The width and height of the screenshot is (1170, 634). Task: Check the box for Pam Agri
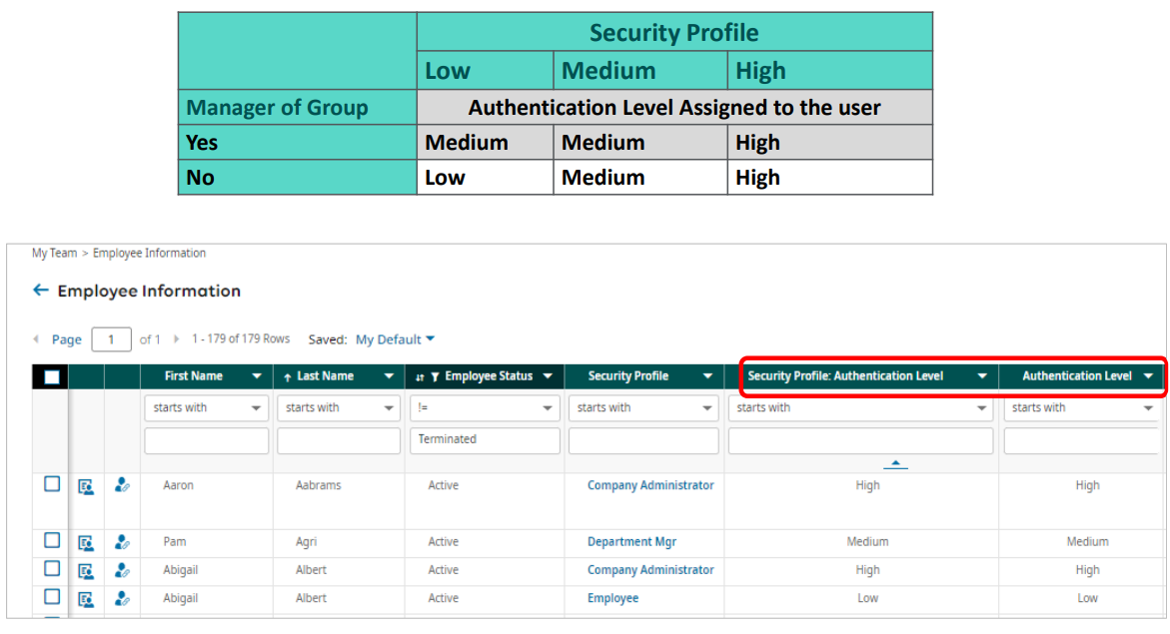[x=52, y=540]
